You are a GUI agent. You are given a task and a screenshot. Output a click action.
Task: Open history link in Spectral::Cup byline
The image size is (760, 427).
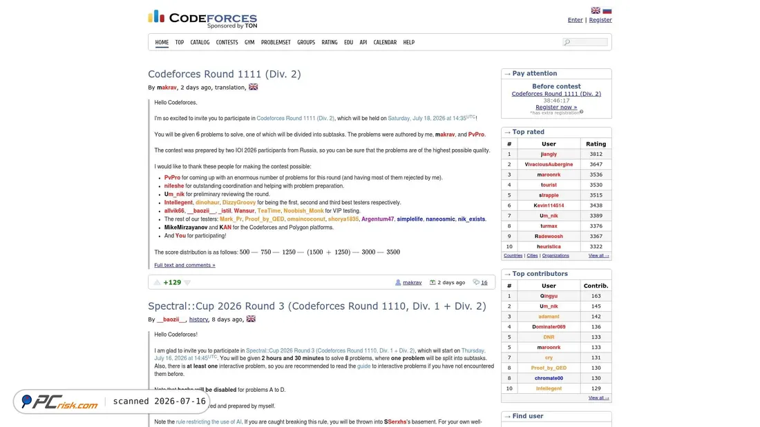click(198, 319)
